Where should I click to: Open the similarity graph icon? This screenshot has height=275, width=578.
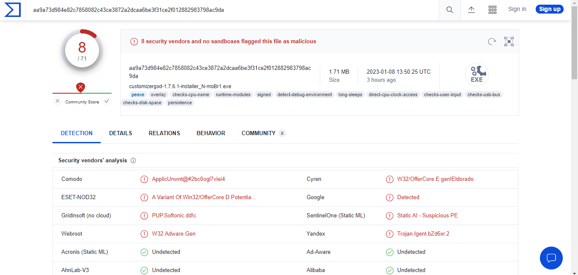point(509,42)
